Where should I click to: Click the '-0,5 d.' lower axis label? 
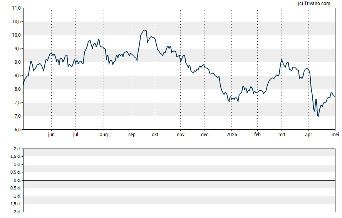(x=15, y=188)
